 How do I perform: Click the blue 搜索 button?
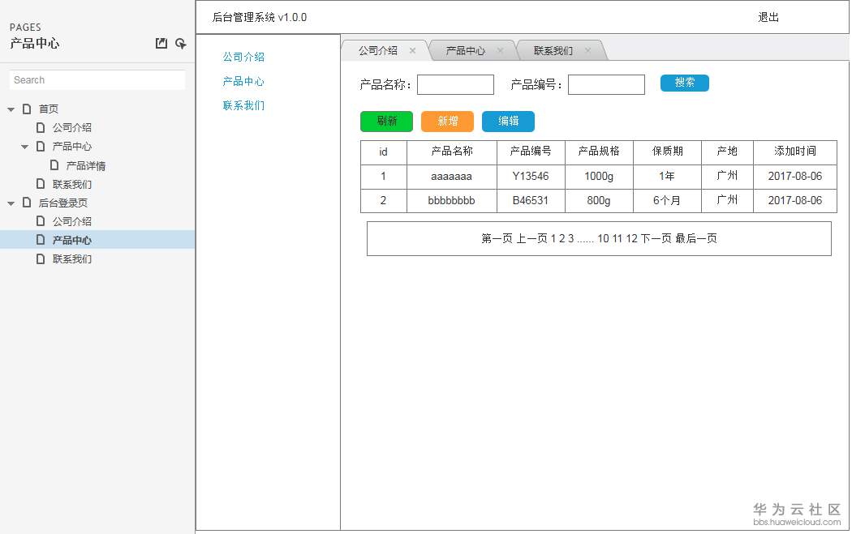pyautogui.click(x=685, y=83)
